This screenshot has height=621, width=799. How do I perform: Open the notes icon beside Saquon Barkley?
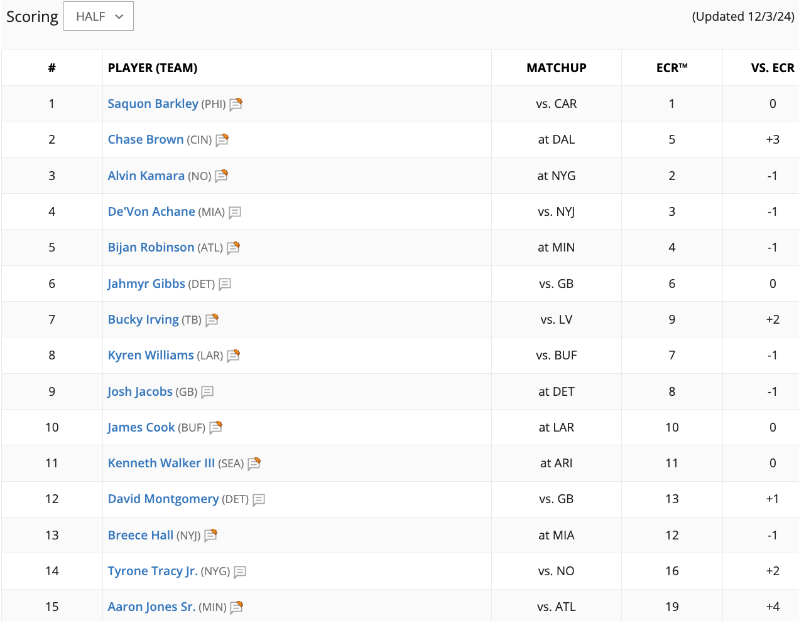[x=236, y=104]
